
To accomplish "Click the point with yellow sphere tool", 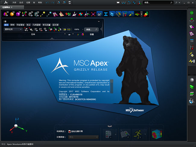I will click(43, 14).
